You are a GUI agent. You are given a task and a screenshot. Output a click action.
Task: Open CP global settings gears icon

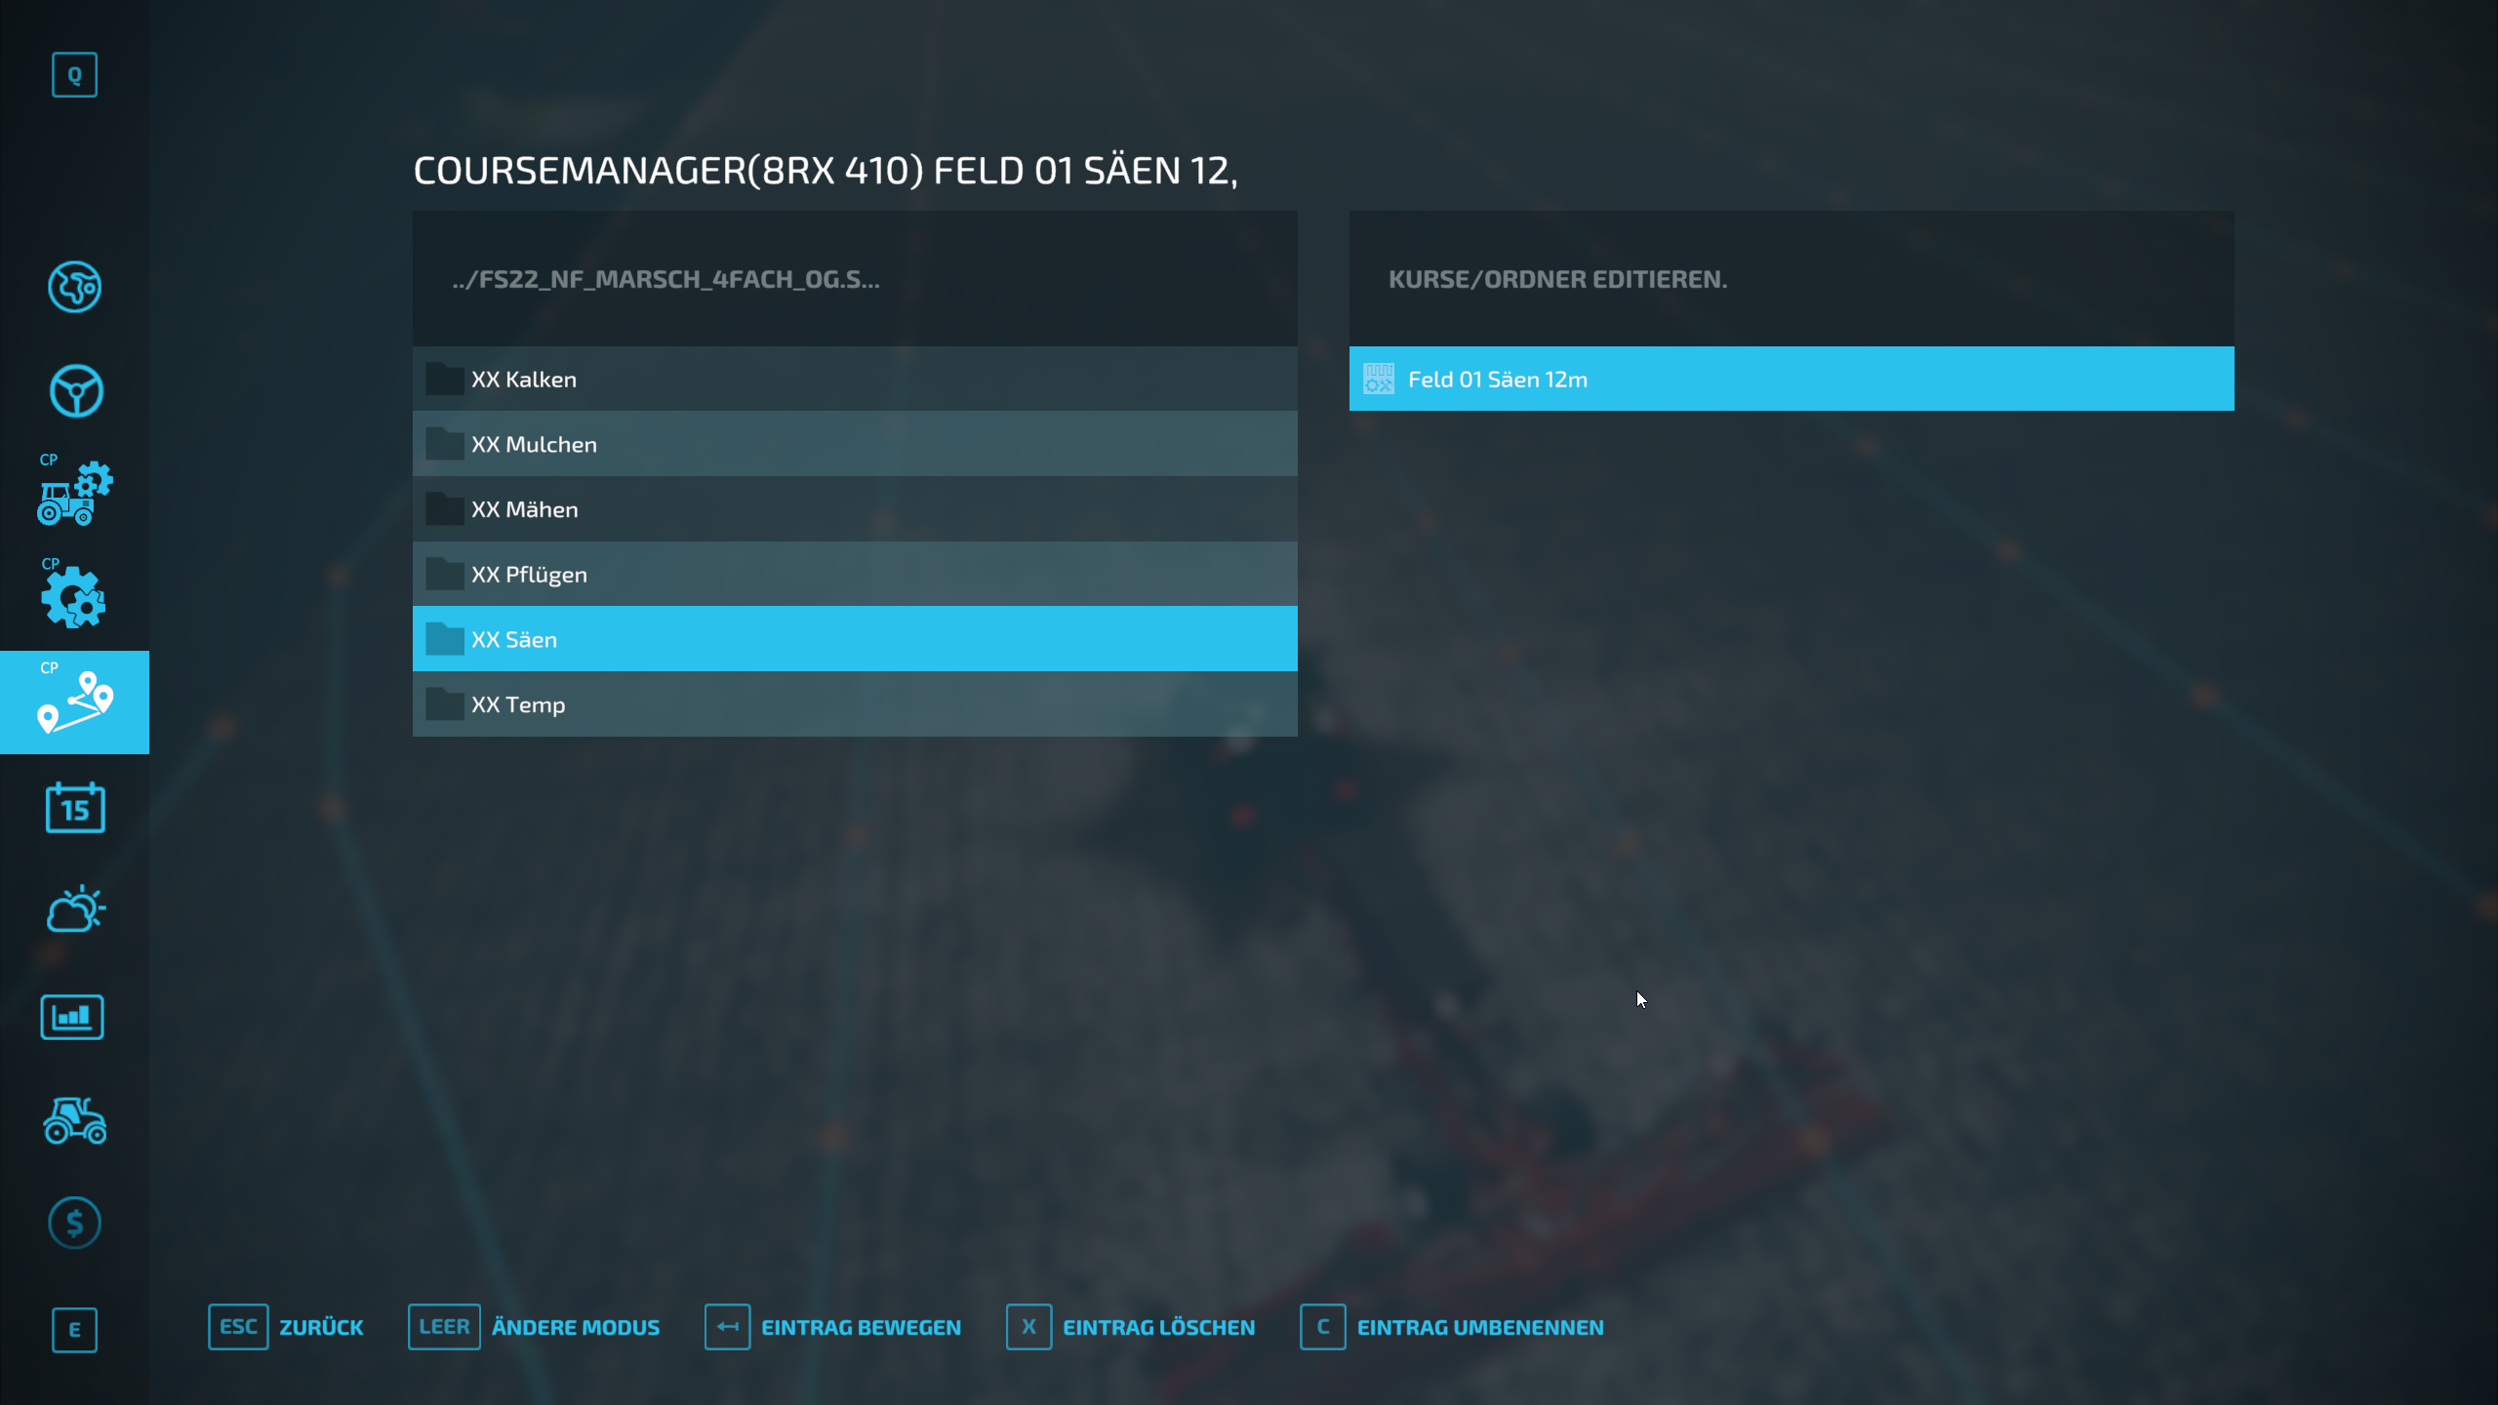point(74,597)
